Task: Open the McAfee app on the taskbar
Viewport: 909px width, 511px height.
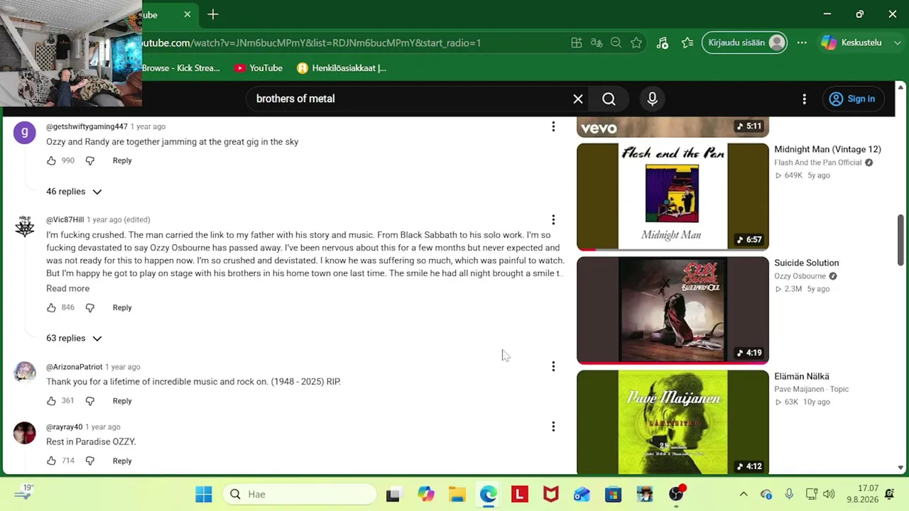Action: point(551,494)
